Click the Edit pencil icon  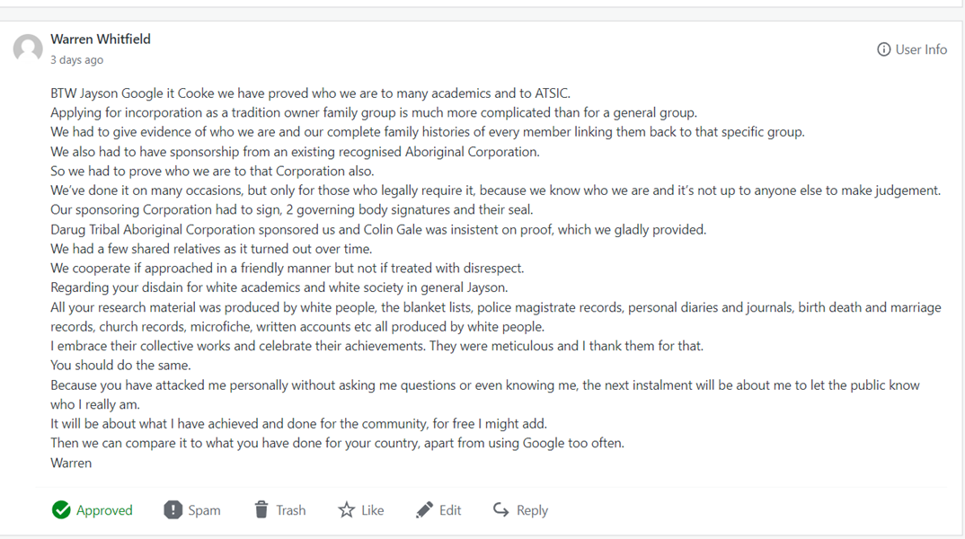coord(424,510)
